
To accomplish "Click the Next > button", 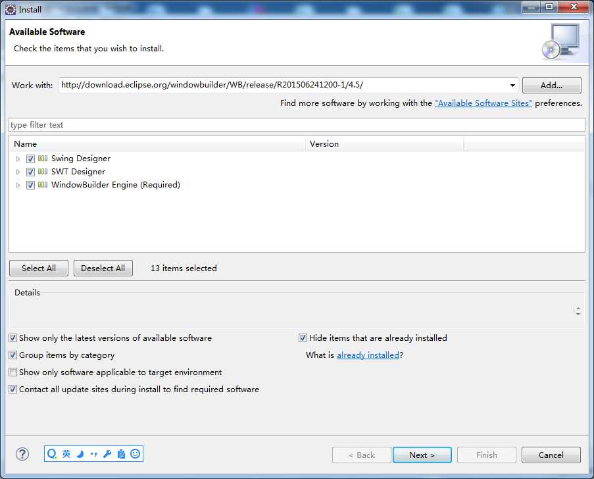I will click(x=422, y=455).
